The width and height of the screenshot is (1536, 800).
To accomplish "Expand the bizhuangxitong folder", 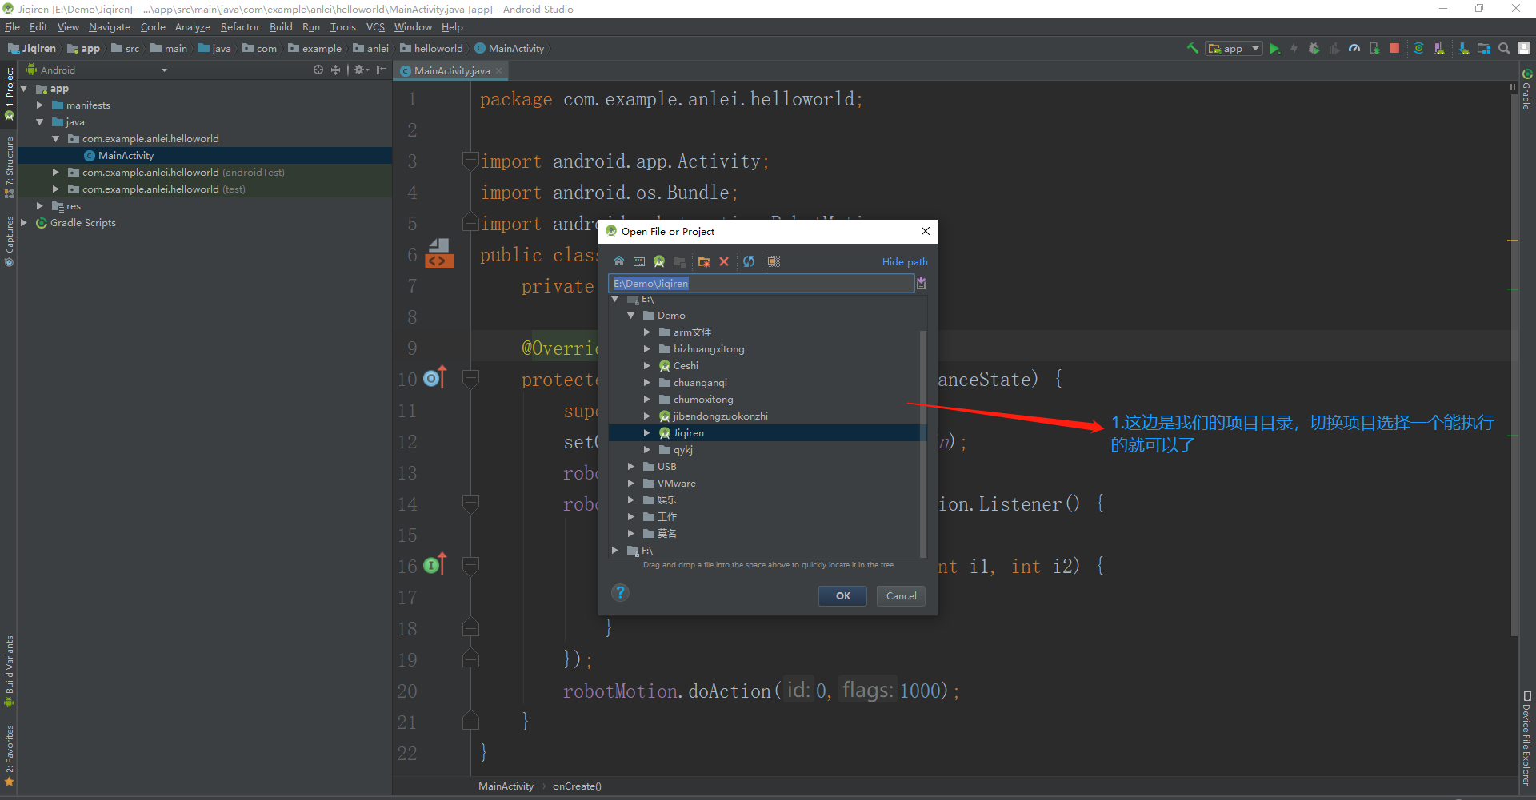I will click(647, 349).
